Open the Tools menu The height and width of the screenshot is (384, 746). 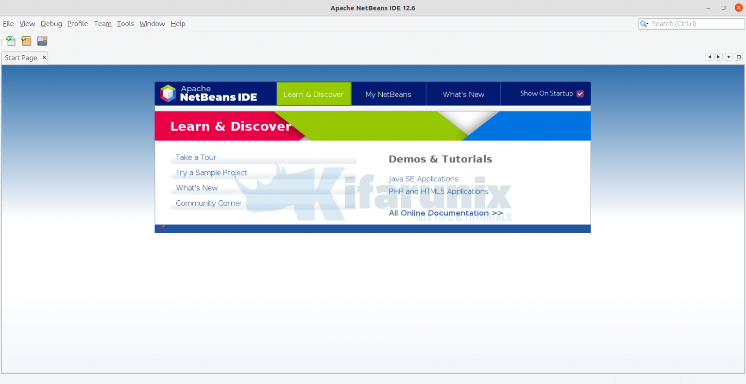pyautogui.click(x=125, y=24)
